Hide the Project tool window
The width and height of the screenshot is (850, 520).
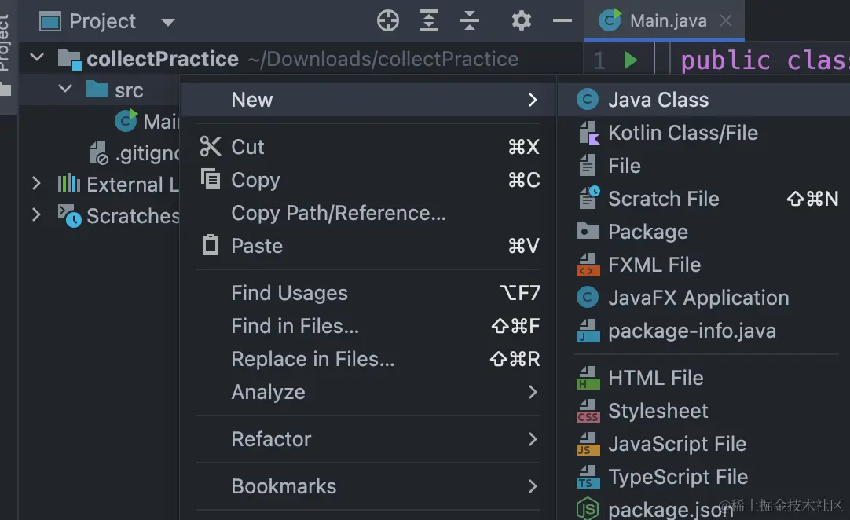point(562,21)
